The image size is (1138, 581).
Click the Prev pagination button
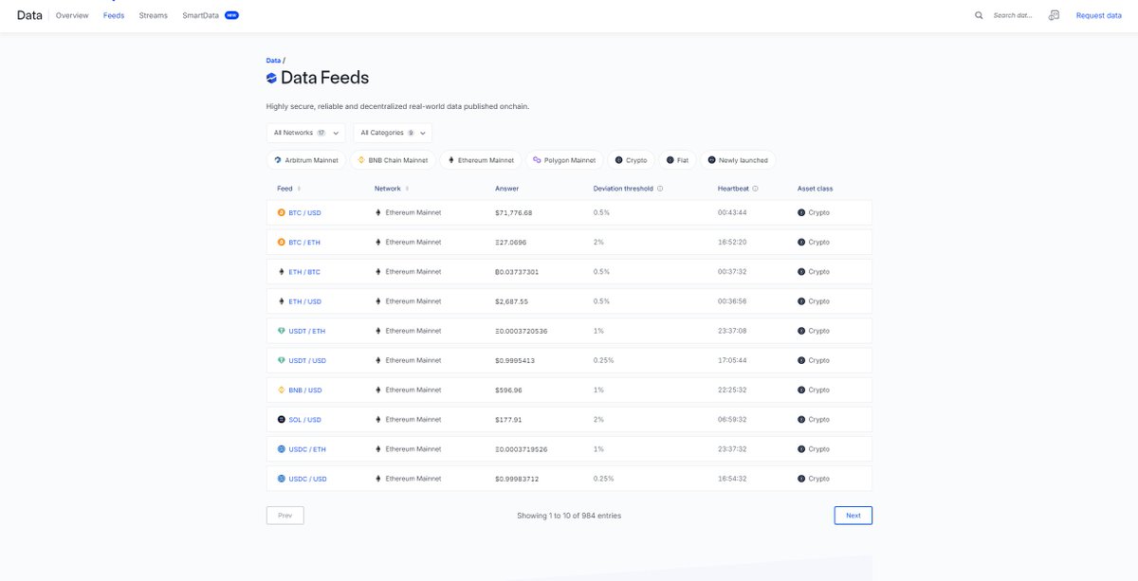coord(285,516)
